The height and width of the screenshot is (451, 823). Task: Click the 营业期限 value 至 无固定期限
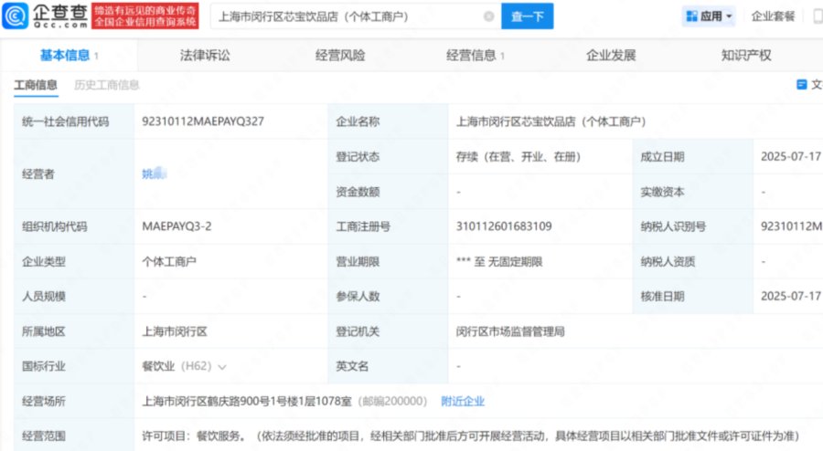click(x=499, y=261)
